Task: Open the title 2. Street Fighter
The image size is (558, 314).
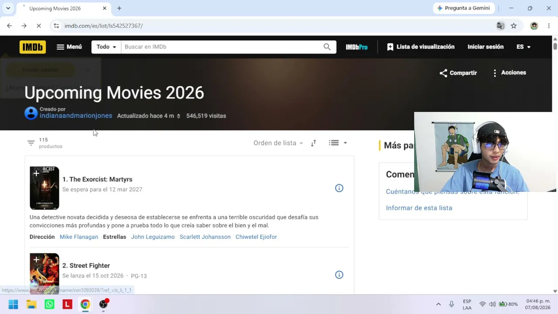Action: click(x=86, y=266)
